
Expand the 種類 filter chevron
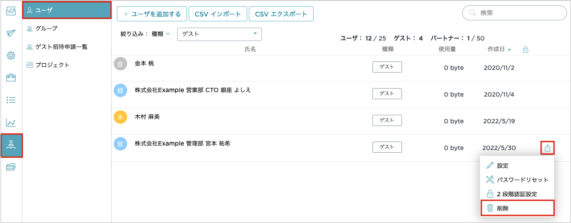pos(168,34)
